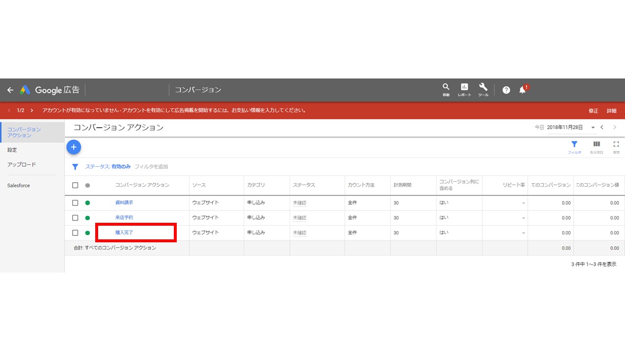625x351 pixels.
Task: Click 3 件中 1～3 件を表示 pager text
Action: 594,264
